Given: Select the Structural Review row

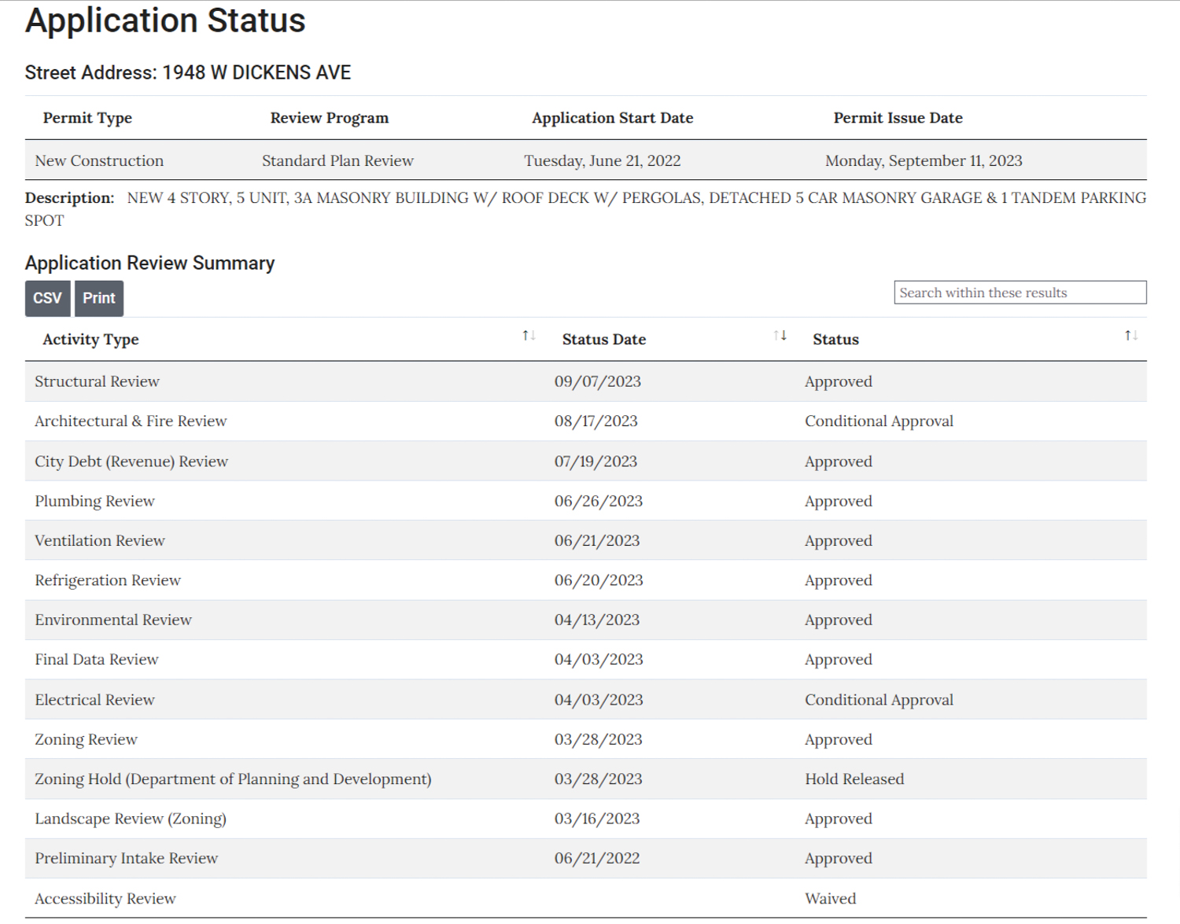Looking at the screenshot, I should tap(585, 381).
